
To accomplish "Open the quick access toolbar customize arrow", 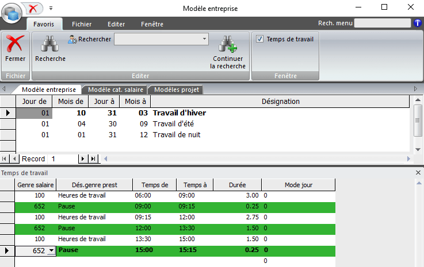I will point(51,9).
